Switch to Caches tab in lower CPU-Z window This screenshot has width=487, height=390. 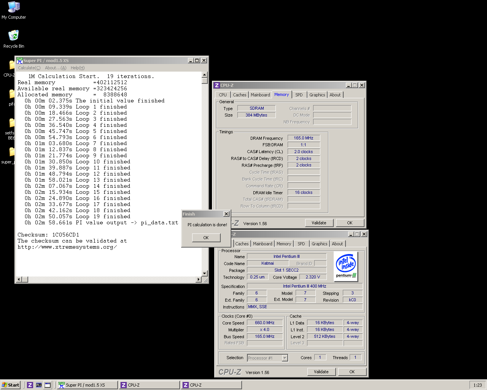(x=242, y=244)
